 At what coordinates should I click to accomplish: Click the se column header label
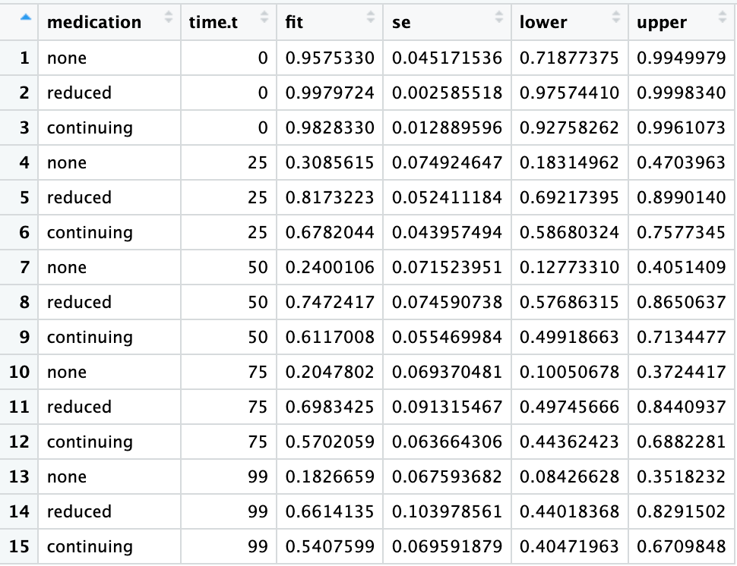pos(401,23)
